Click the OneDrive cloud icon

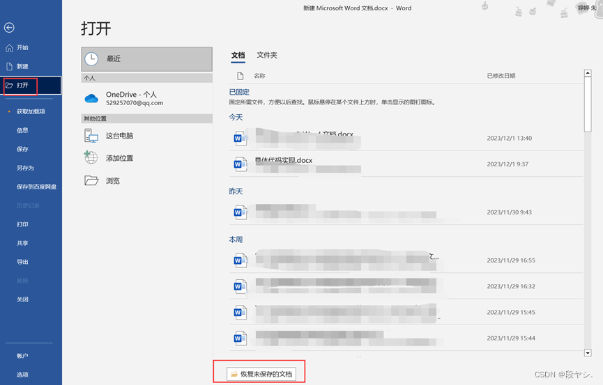(91, 98)
